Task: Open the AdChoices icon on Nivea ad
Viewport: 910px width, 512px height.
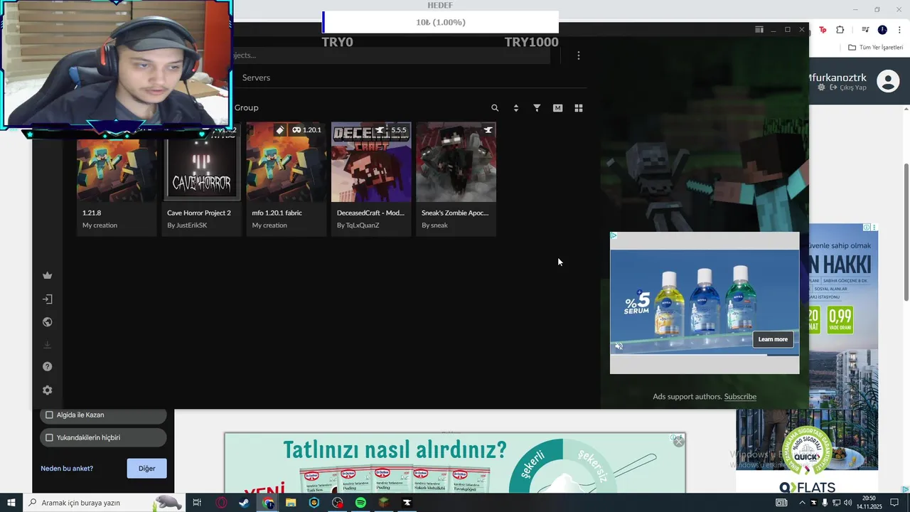Action: point(614,236)
